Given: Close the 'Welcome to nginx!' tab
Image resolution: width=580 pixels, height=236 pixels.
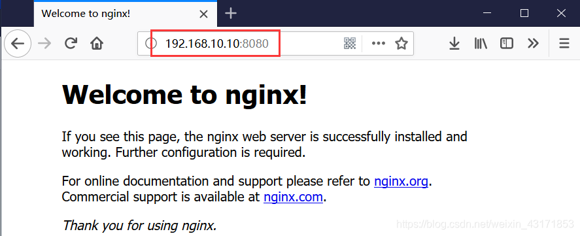Looking at the screenshot, I should (x=203, y=14).
